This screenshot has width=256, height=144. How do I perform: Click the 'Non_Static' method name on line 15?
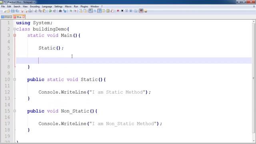(x=75, y=111)
